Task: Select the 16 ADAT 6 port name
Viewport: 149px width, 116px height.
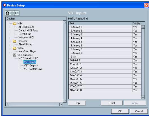Action: [76, 83]
